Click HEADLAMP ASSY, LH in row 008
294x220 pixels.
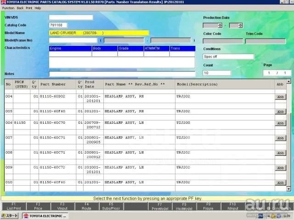pyautogui.click(x=124, y=153)
